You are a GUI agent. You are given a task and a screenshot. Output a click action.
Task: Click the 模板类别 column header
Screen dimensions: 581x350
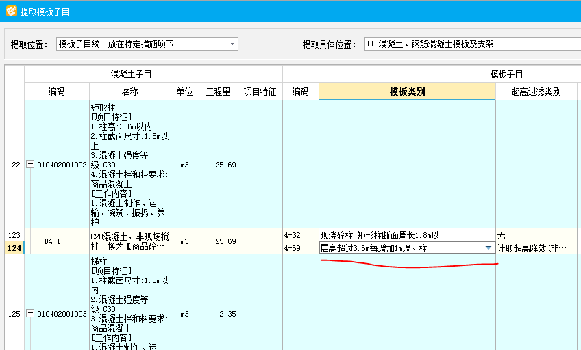click(407, 92)
